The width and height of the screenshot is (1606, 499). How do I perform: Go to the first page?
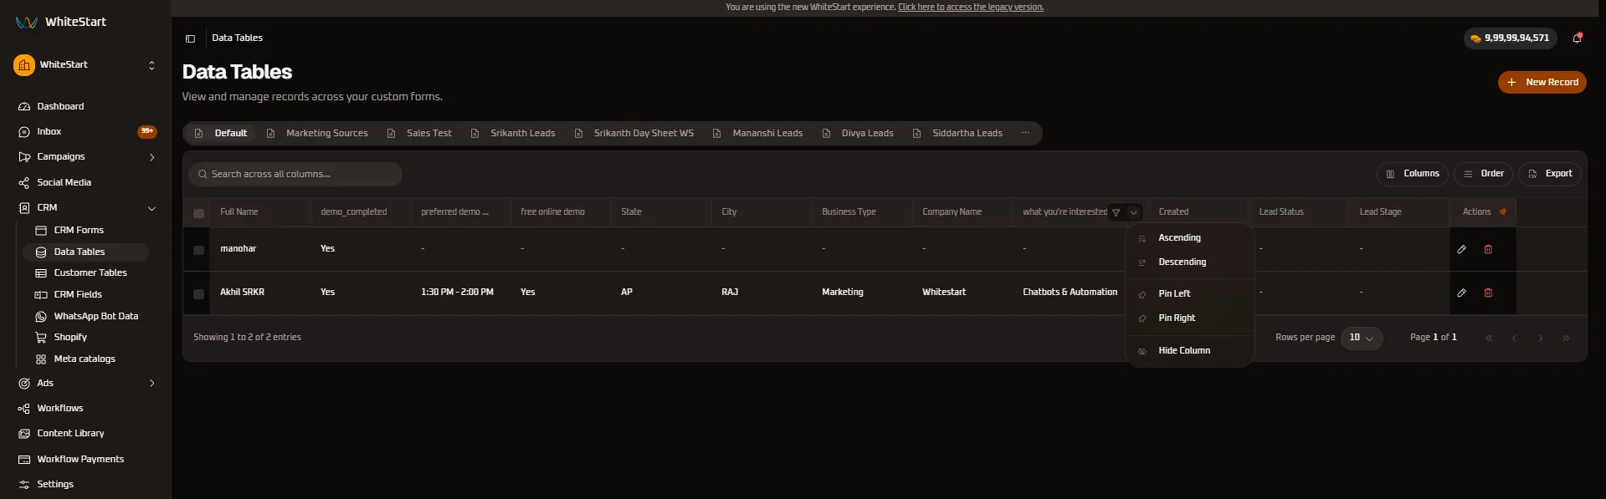[x=1489, y=338]
